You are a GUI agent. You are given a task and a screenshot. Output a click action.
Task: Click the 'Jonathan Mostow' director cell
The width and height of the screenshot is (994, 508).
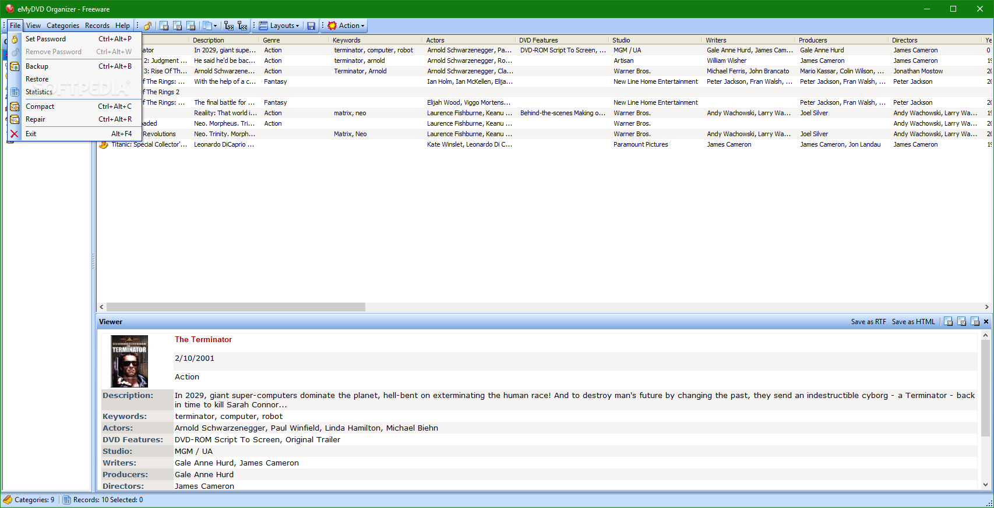coord(918,71)
